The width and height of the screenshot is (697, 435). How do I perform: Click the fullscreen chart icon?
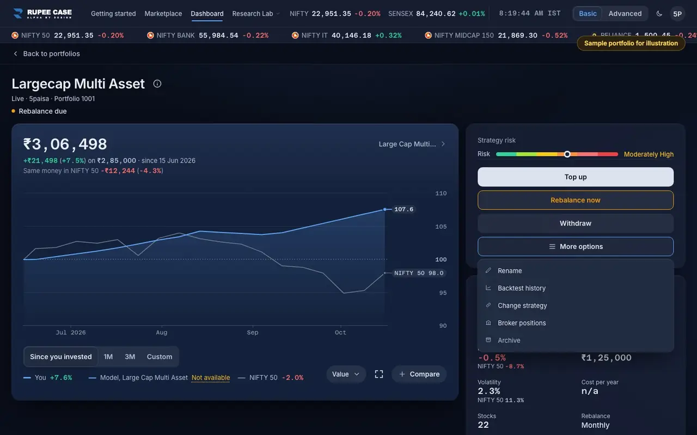[379, 374]
